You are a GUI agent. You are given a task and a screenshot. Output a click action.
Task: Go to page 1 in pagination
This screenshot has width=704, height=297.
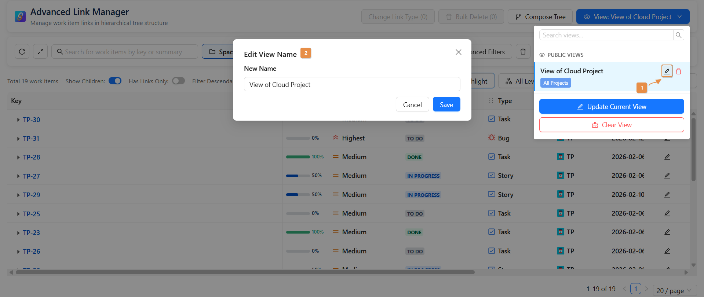tap(636, 289)
